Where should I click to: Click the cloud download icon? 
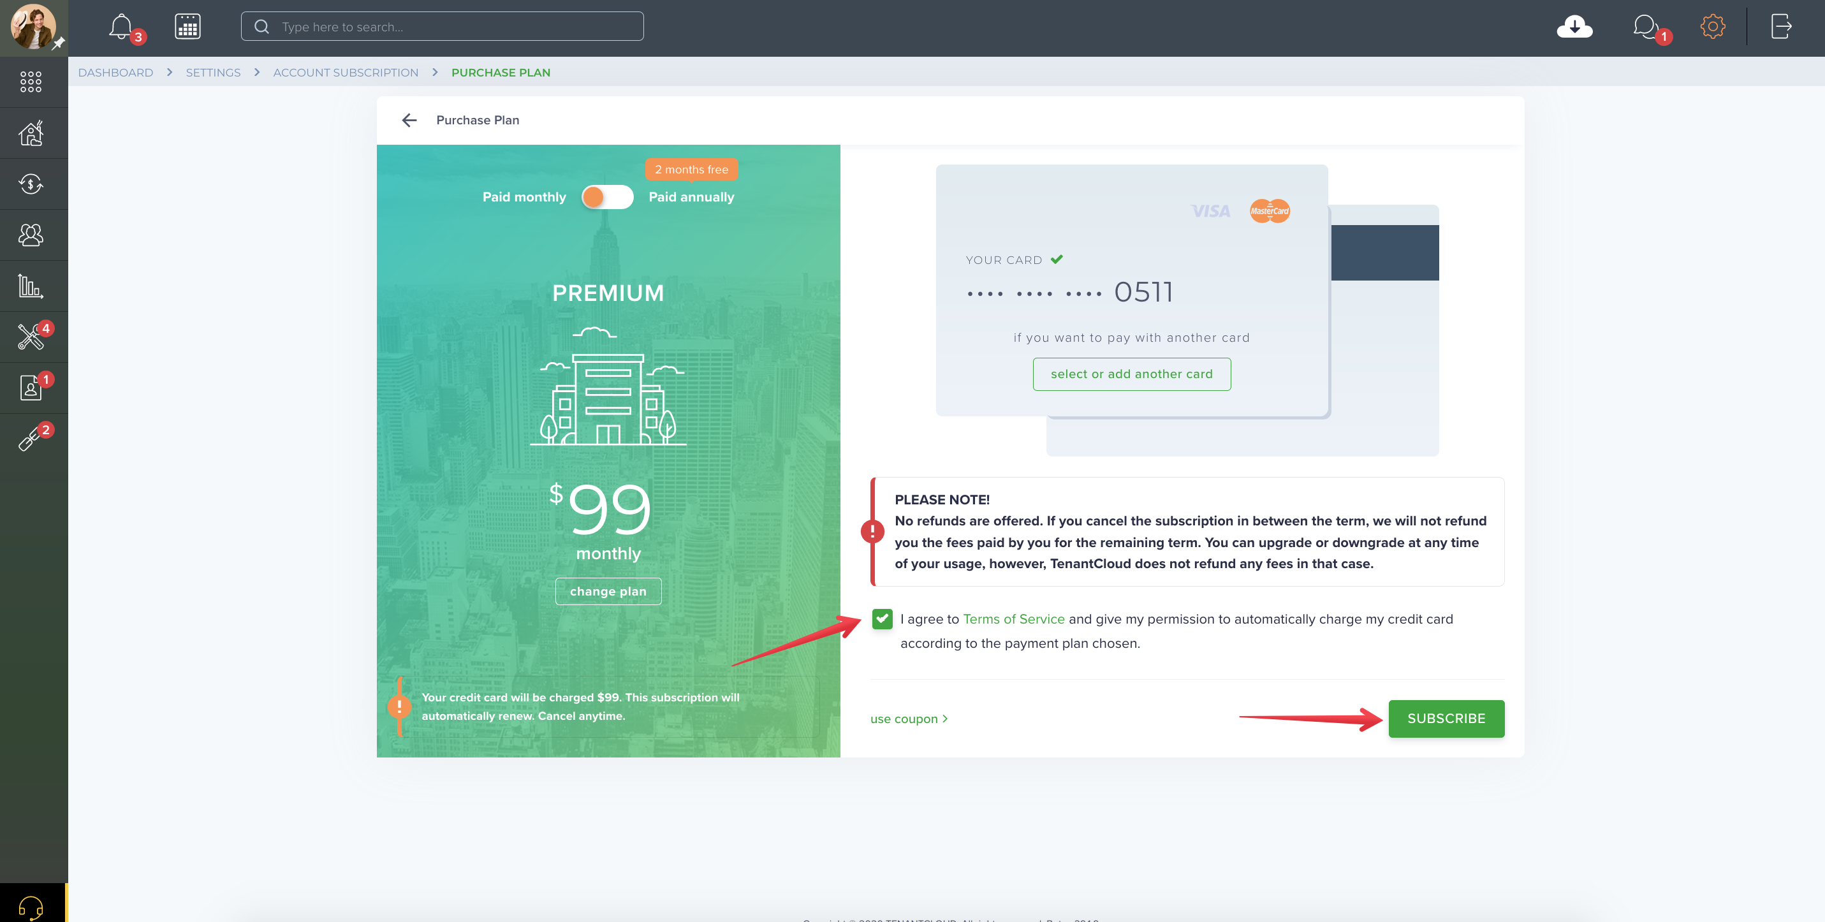tap(1574, 27)
